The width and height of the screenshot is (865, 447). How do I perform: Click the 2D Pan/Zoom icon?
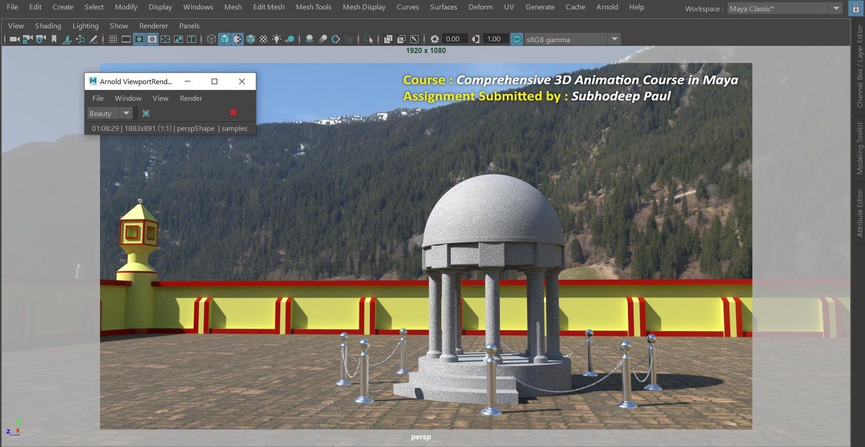pos(80,39)
